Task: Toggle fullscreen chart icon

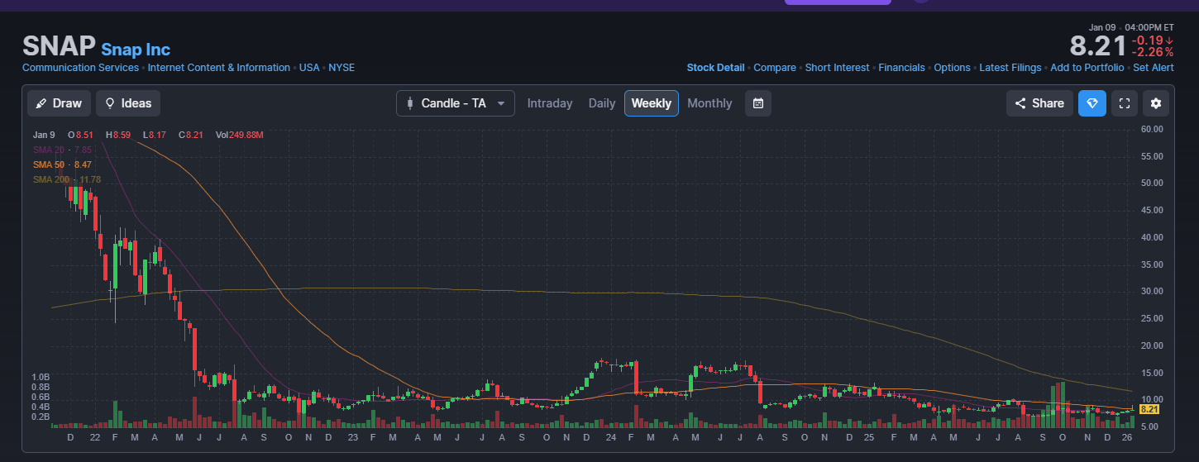Action: point(1124,103)
